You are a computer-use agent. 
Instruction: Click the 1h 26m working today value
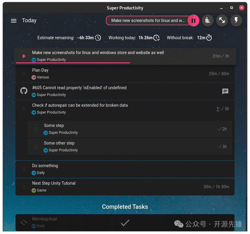[x=145, y=38]
